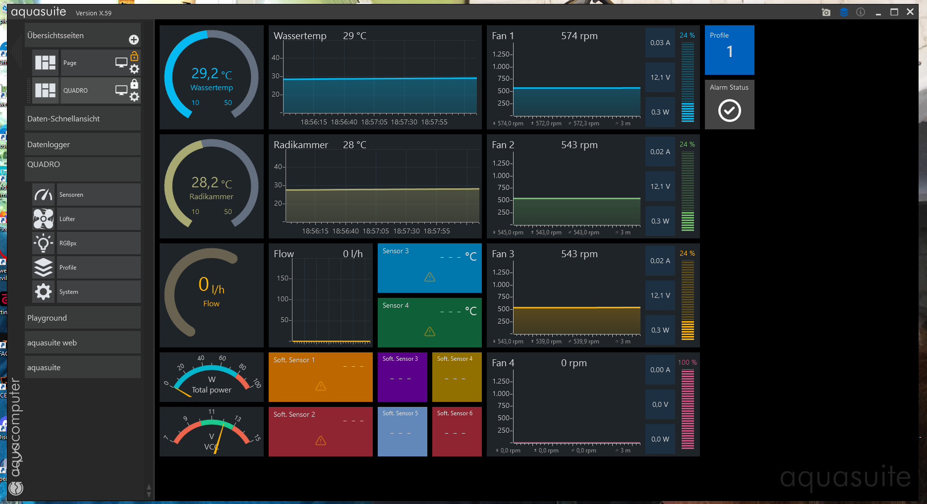Click the Alarm Status checkmark icon
This screenshot has width=927, height=504.
[x=730, y=111]
